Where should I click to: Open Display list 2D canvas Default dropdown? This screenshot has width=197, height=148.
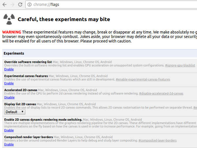14,112
